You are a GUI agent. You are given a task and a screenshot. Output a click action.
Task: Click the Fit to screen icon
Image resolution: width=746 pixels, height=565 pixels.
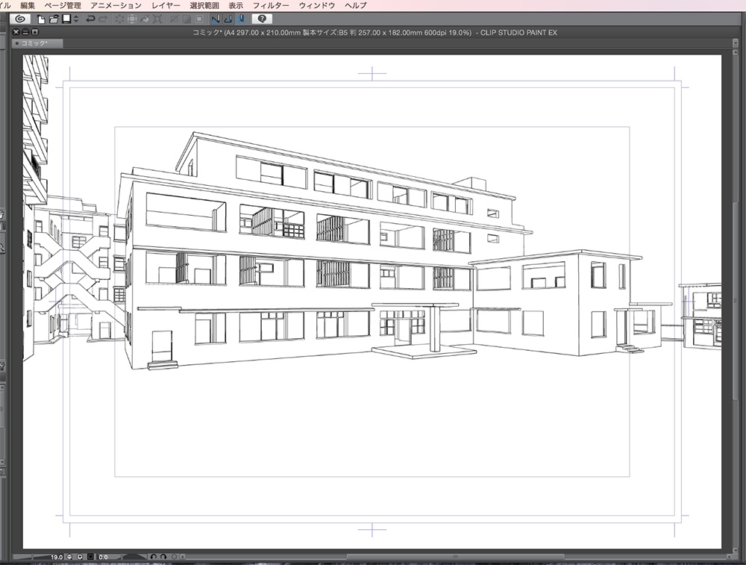pyautogui.click(x=90, y=557)
